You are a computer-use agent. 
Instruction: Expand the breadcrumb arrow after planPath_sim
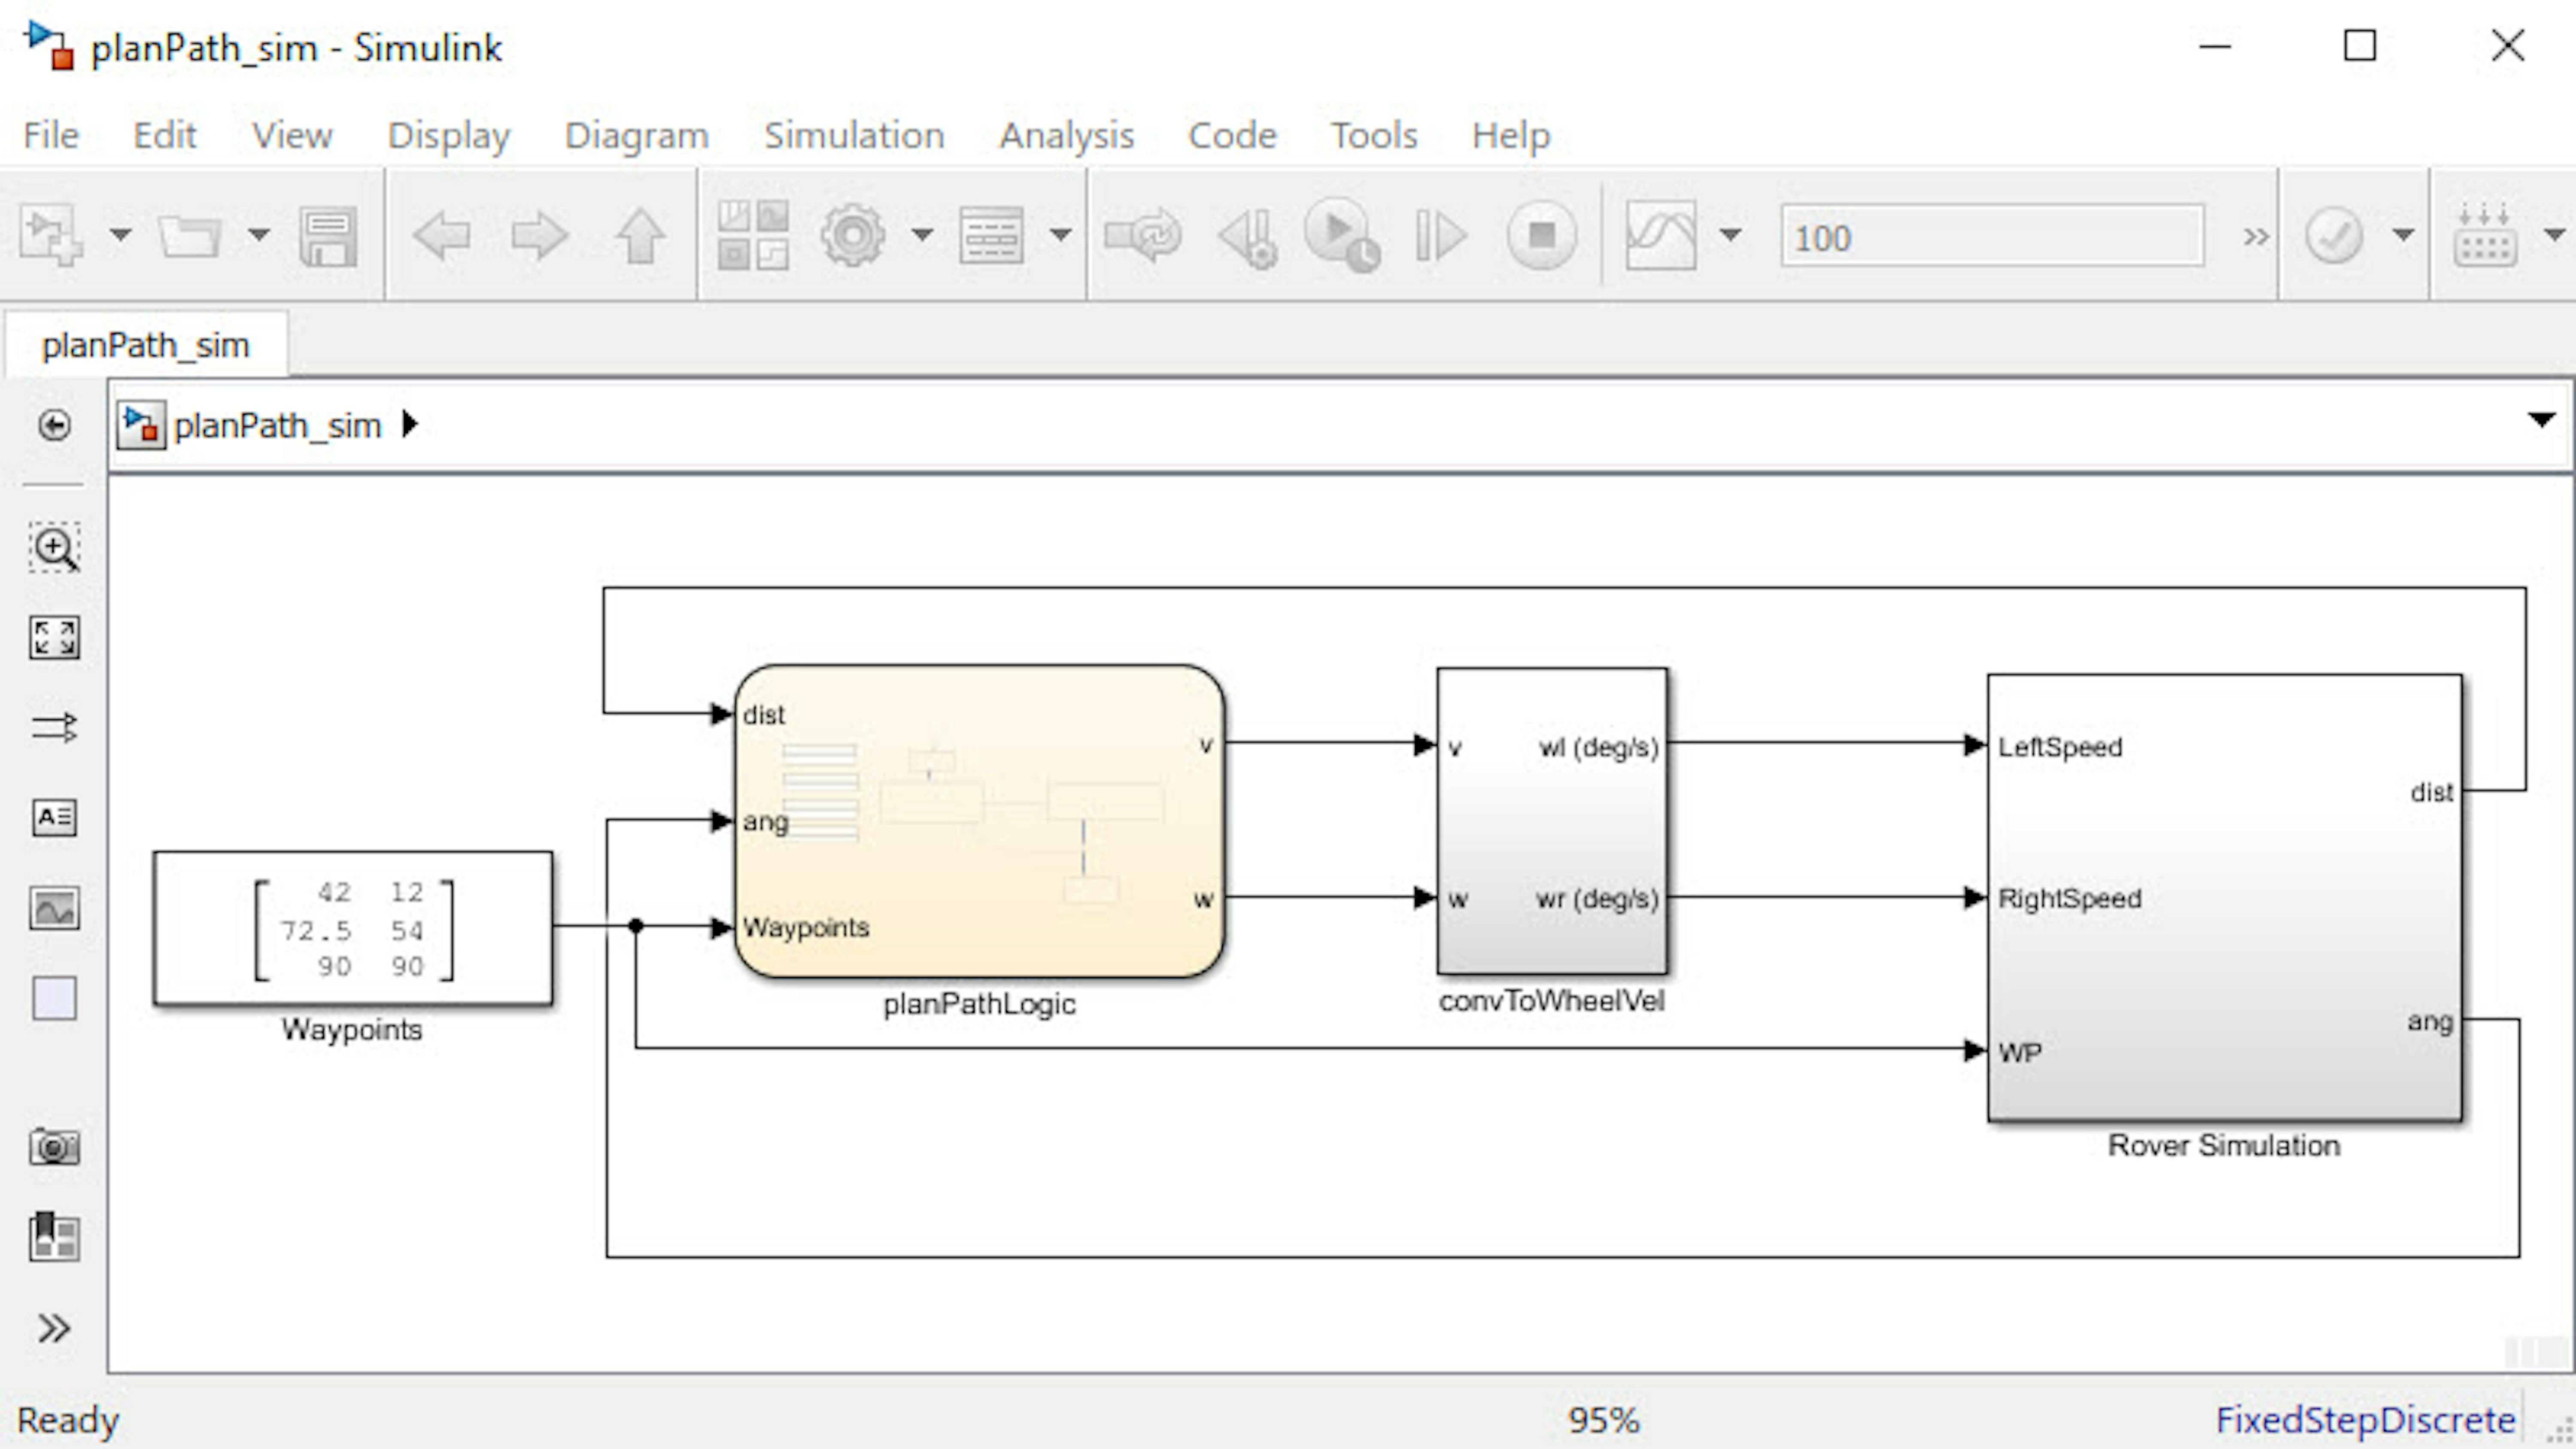click(x=409, y=425)
